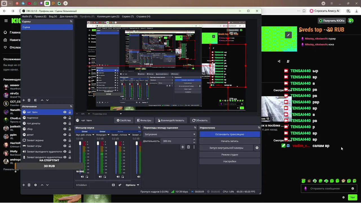Zoom in preview with plus icon

[x=89, y=114]
